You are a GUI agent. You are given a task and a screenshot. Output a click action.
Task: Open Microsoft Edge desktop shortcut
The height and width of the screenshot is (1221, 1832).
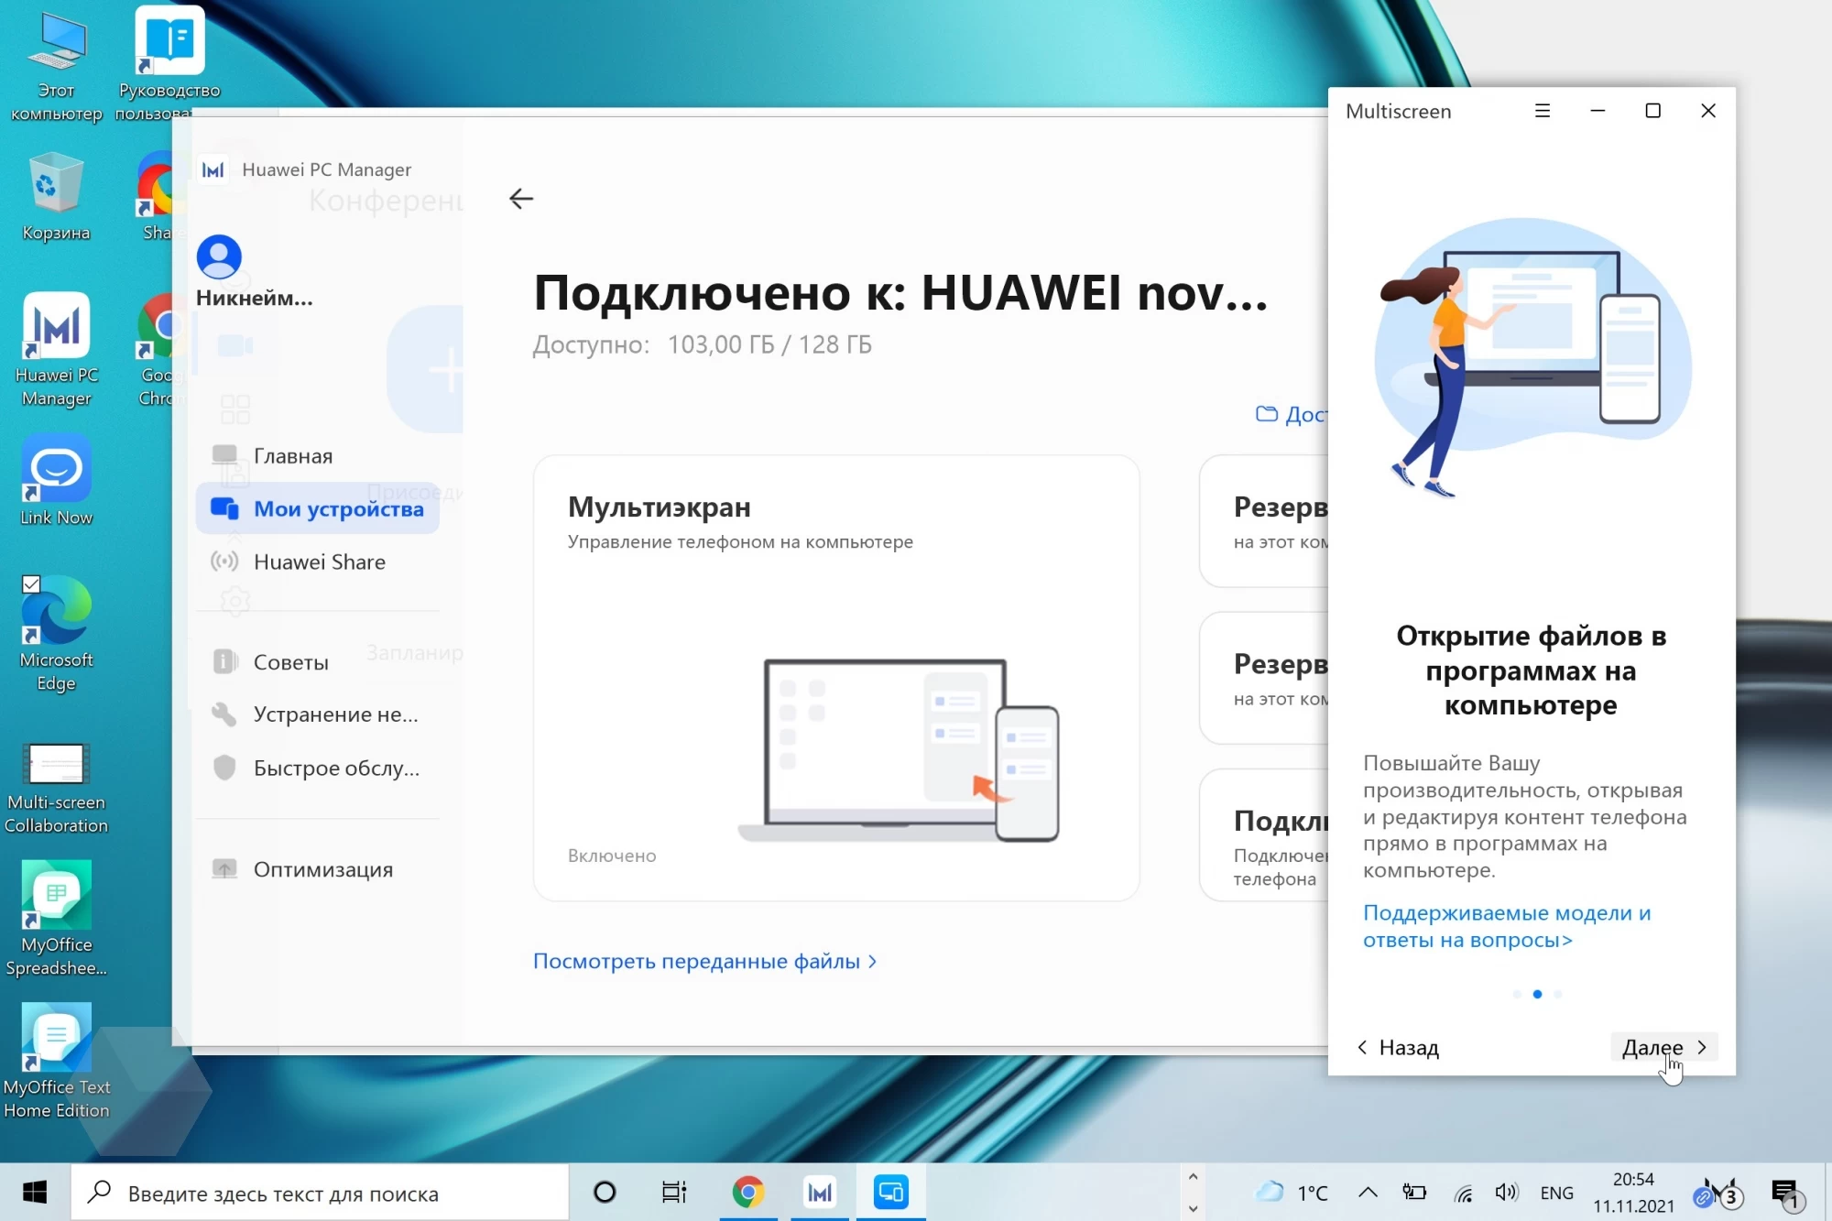coord(57,635)
